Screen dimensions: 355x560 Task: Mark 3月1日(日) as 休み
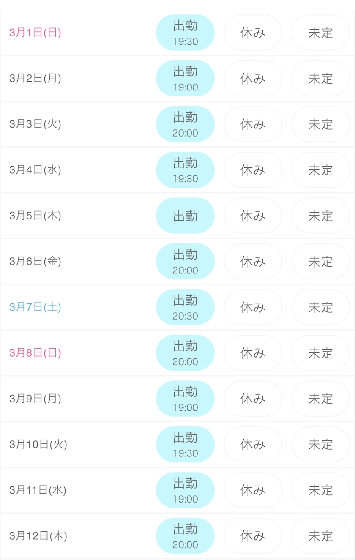coord(253,33)
